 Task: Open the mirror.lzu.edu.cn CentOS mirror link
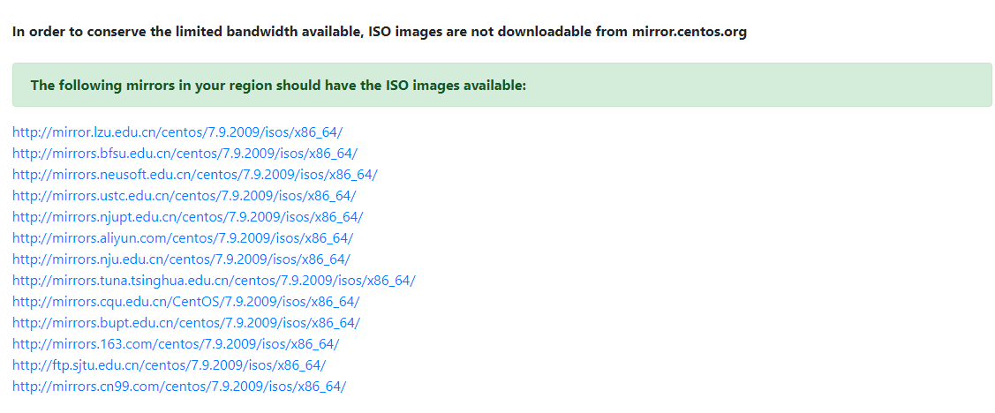177,132
